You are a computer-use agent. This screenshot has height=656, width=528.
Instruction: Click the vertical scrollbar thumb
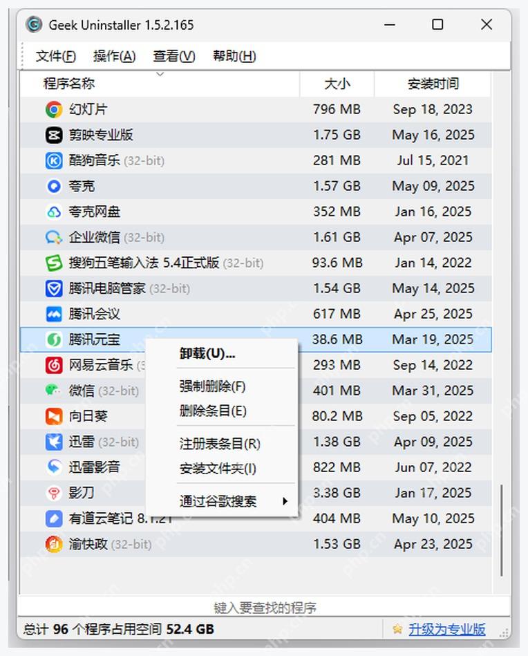501,530
